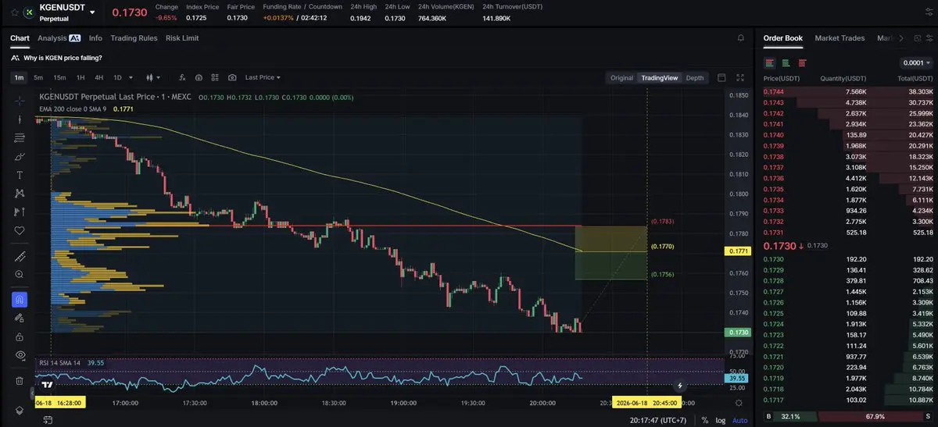Open the Trading Rules tab
Screen dimensions: 938x427
click(134, 37)
